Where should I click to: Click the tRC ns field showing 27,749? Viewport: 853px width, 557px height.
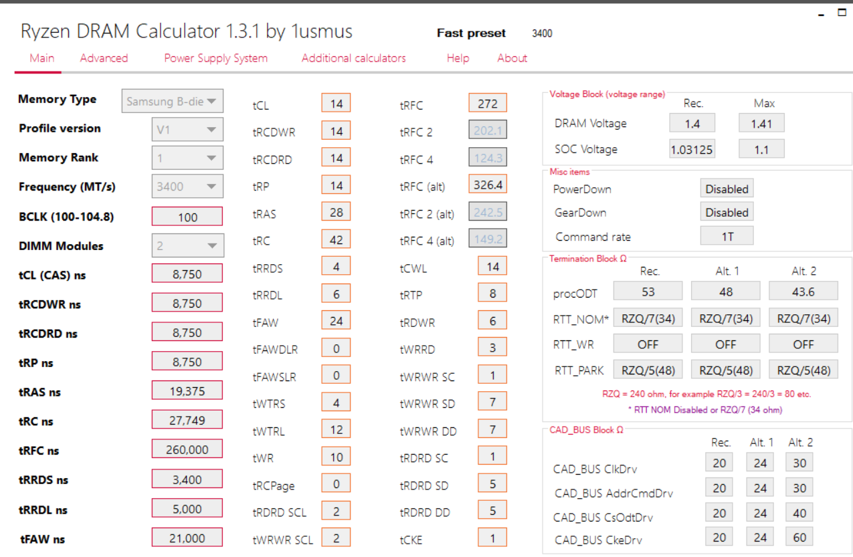(x=187, y=420)
